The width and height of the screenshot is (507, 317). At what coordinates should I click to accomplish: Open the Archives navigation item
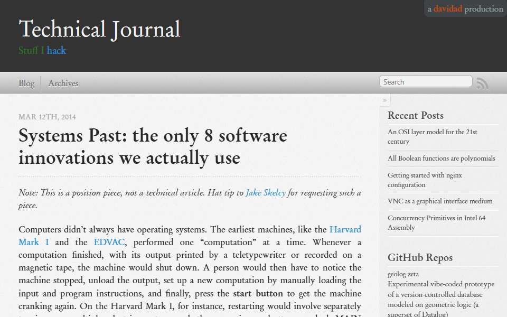[x=63, y=83]
